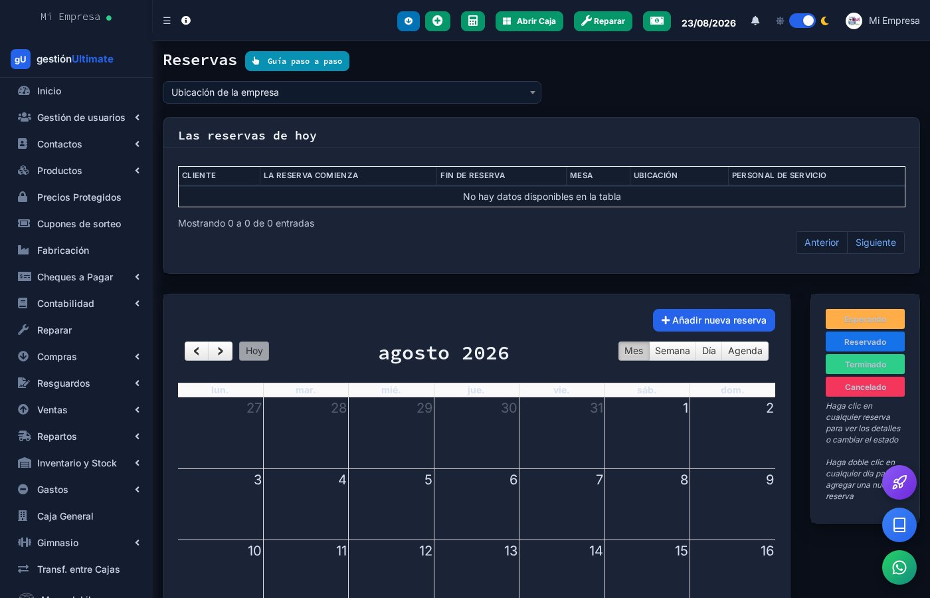Screen dimensions: 930x598
Task: Click the info circle icon in top bar
Action: click(186, 21)
